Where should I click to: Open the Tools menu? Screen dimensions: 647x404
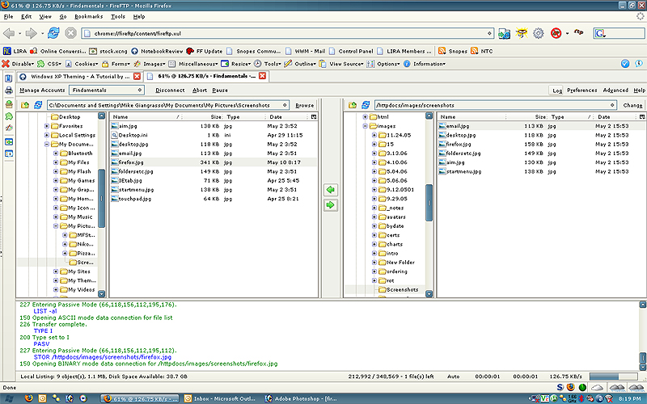pos(117,16)
